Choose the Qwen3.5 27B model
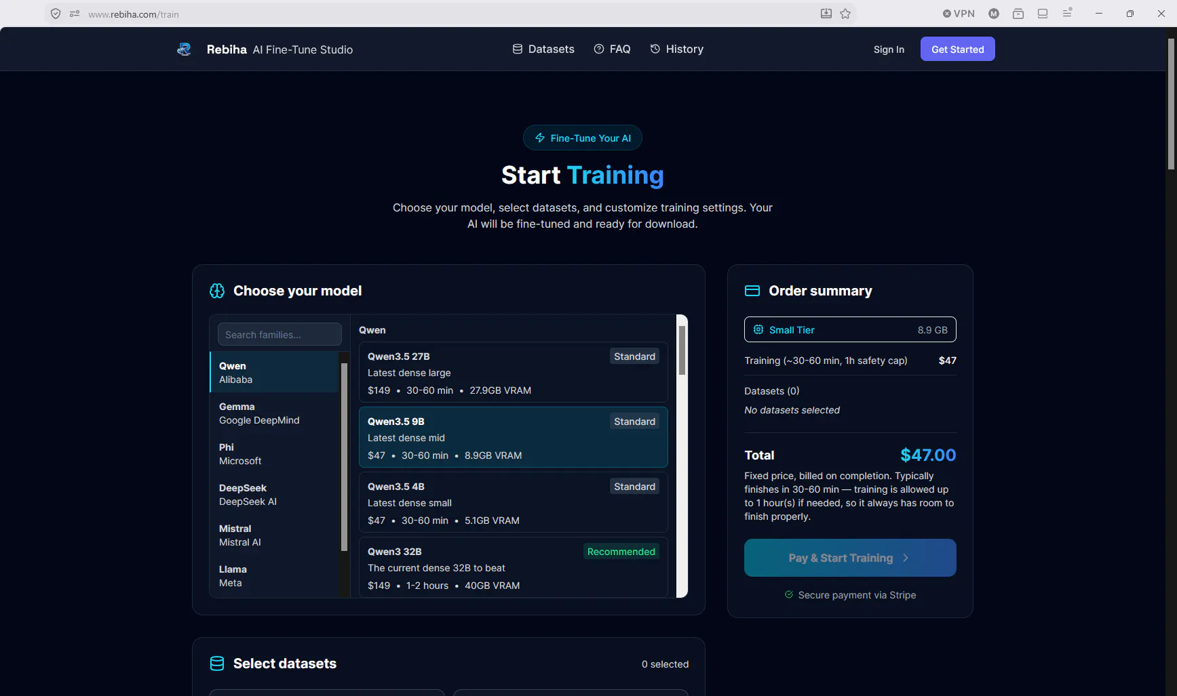 (x=514, y=373)
